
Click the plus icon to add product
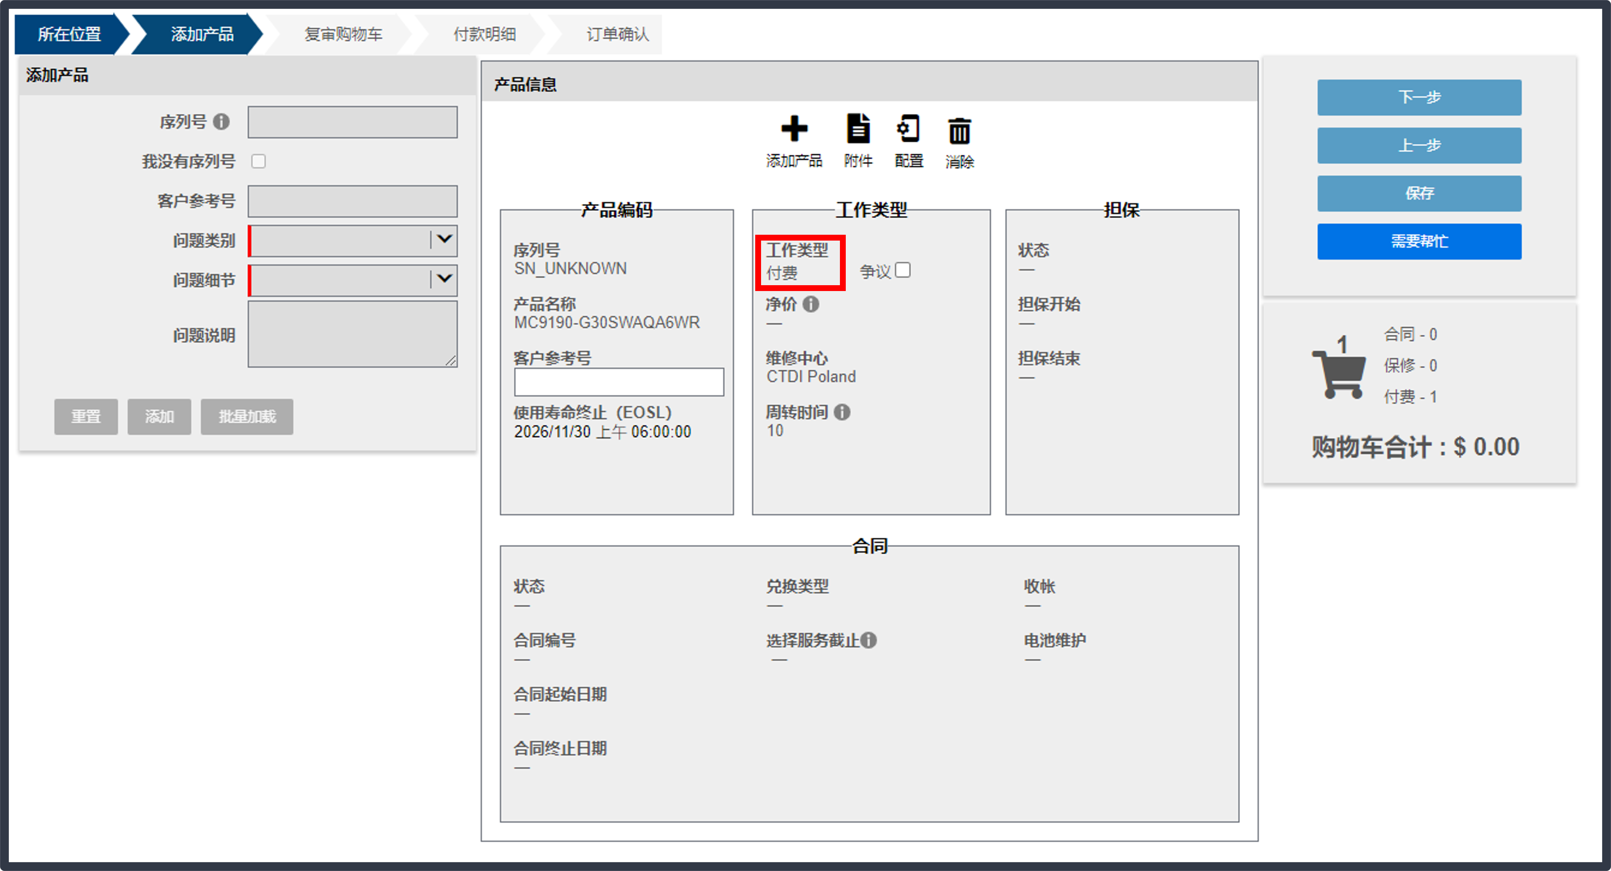[x=794, y=129]
